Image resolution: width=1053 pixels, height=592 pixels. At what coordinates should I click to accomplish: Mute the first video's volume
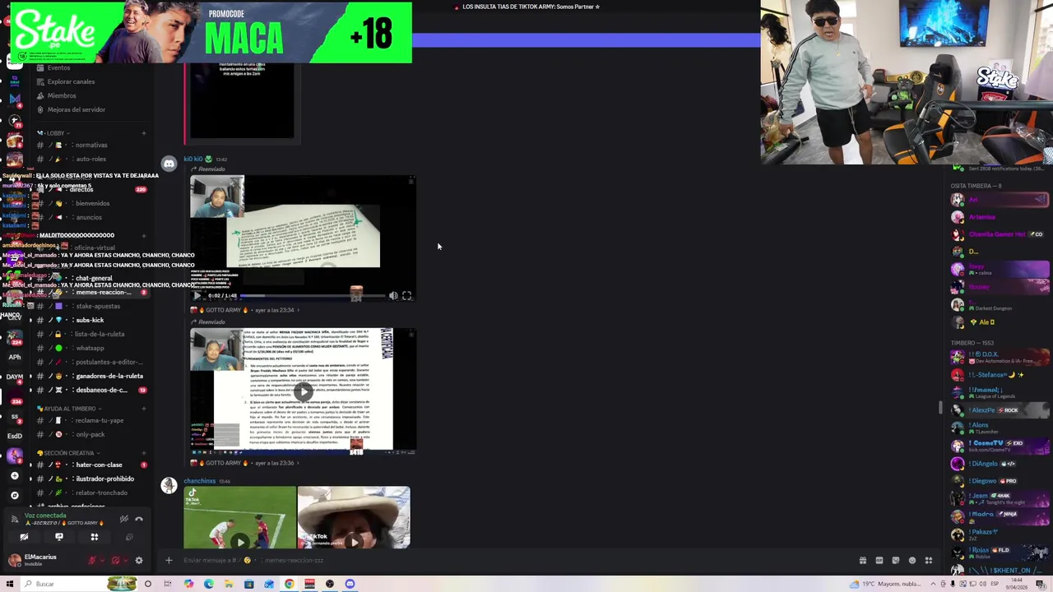coord(393,295)
